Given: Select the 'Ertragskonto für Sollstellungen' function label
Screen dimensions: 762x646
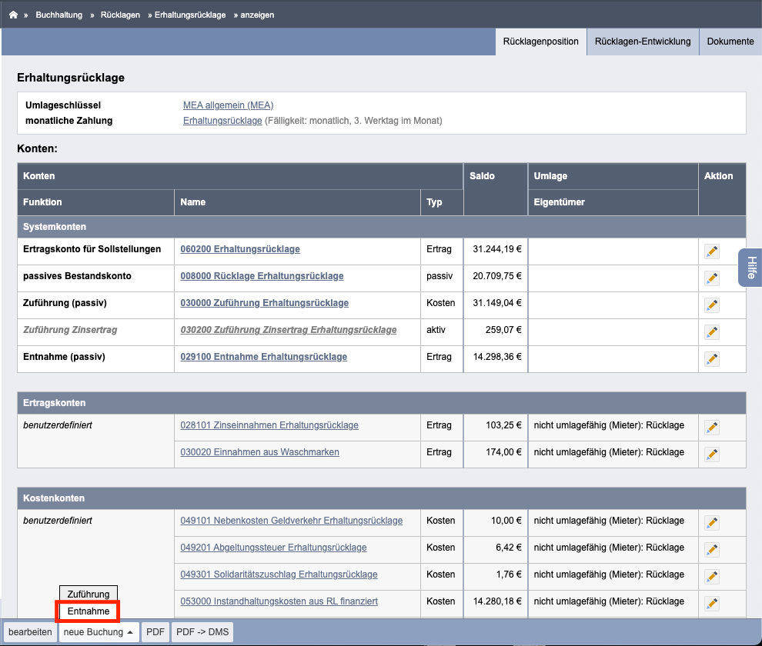Looking at the screenshot, I should (x=92, y=249).
